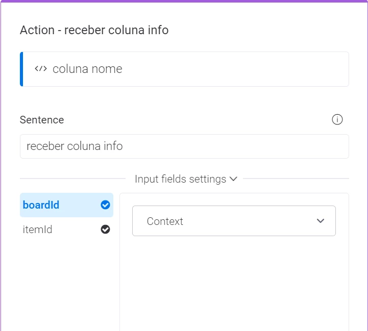
Task: Click the blue accent bar of coluna nome
Action: click(21, 69)
